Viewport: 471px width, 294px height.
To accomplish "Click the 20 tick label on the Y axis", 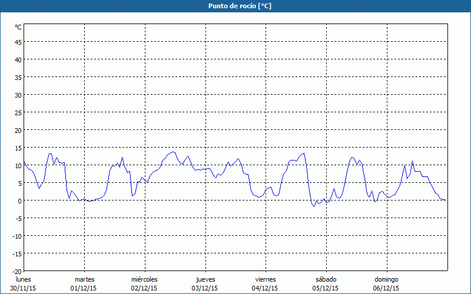I will tap(18, 130).
